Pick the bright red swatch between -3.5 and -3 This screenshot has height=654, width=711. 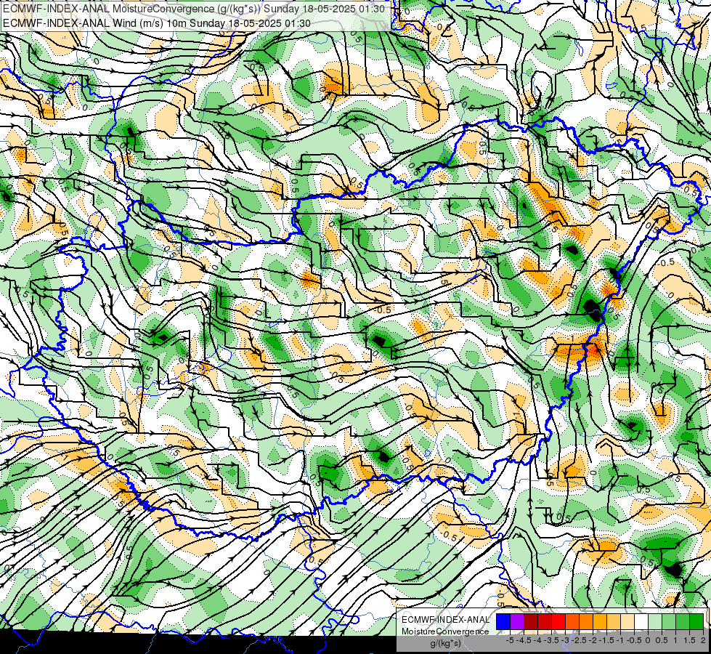coord(558,622)
